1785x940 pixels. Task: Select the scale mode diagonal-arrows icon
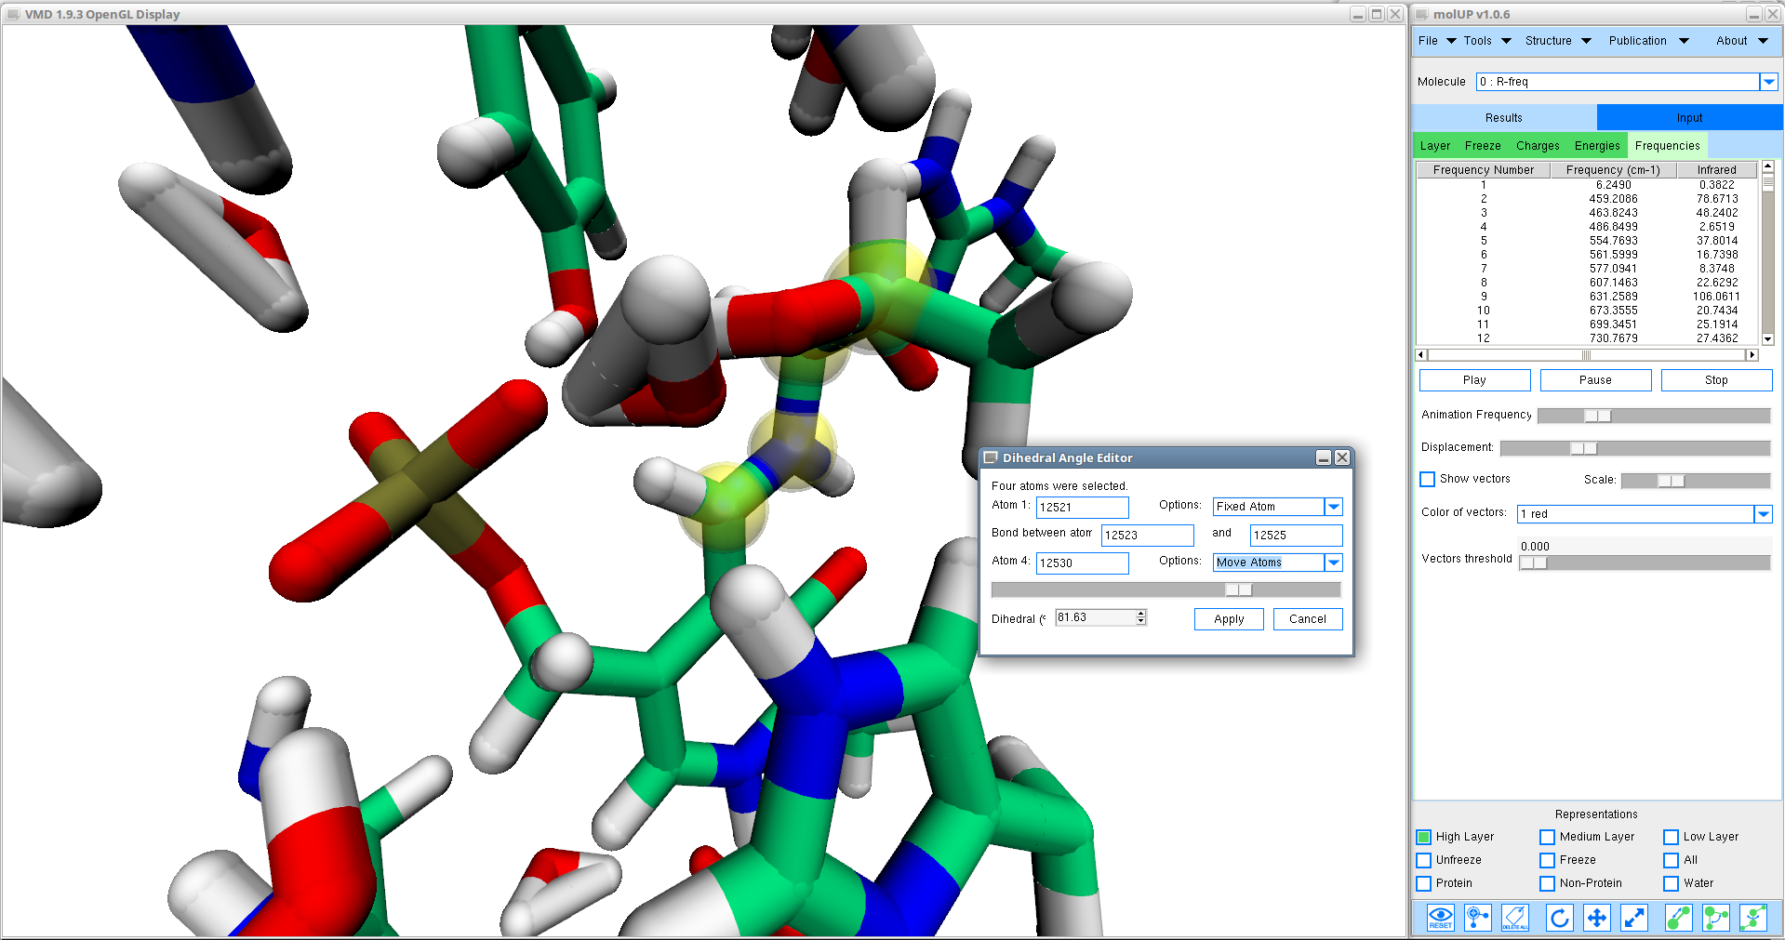pyautogui.click(x=1634, y=918)
